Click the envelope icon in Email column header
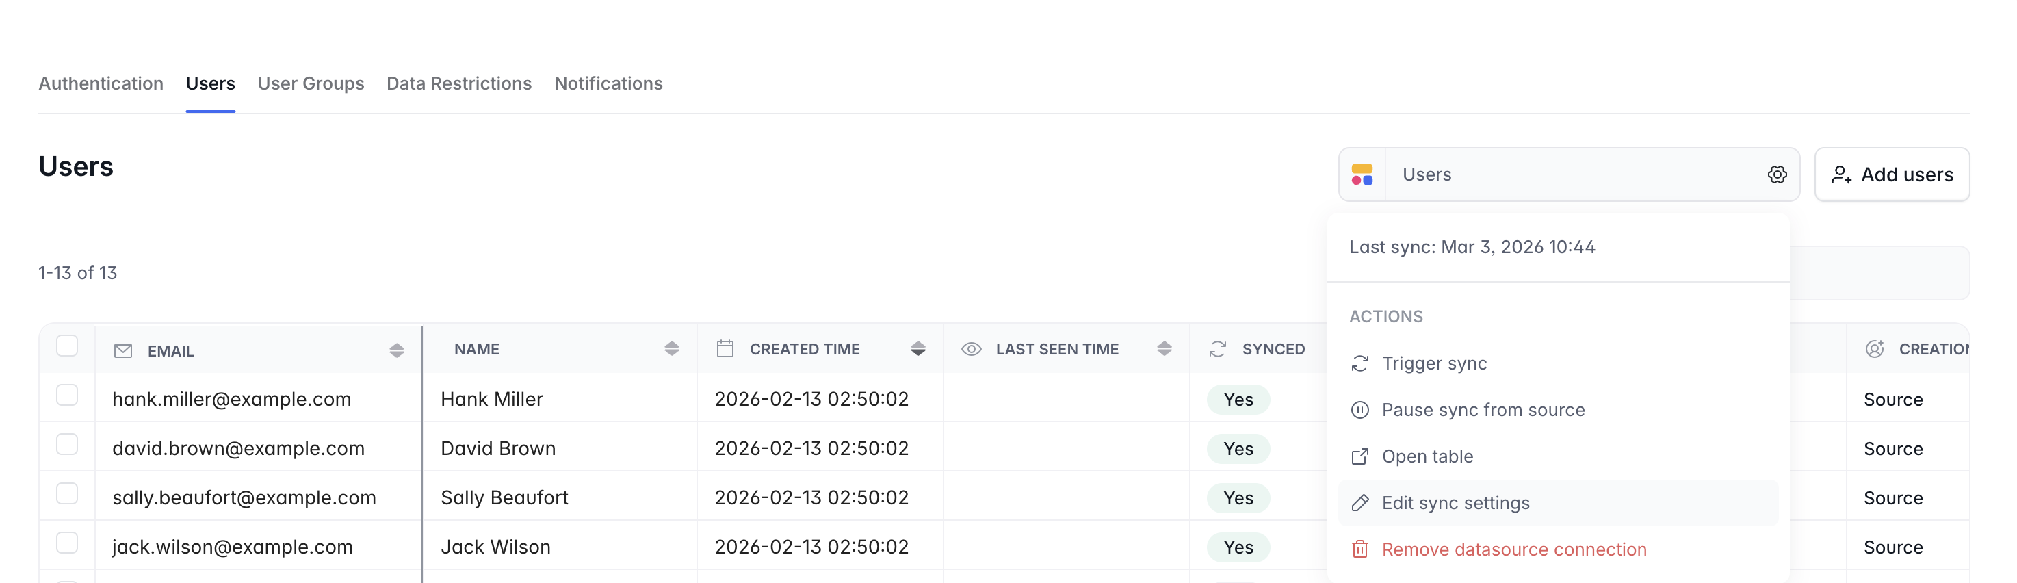The height and width of the screenshot is (583, 2017). point(123,351)
